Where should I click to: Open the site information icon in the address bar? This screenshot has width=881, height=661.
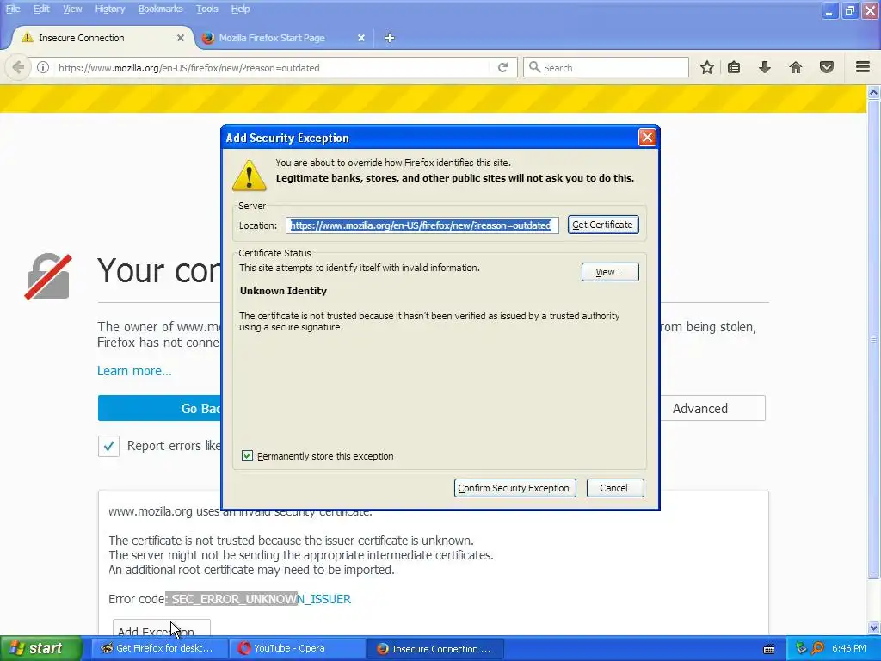tap(43, 67)
